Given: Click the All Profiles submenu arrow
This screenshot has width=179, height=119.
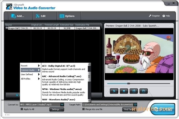Looking at the screenshot, I should (39, 79).
